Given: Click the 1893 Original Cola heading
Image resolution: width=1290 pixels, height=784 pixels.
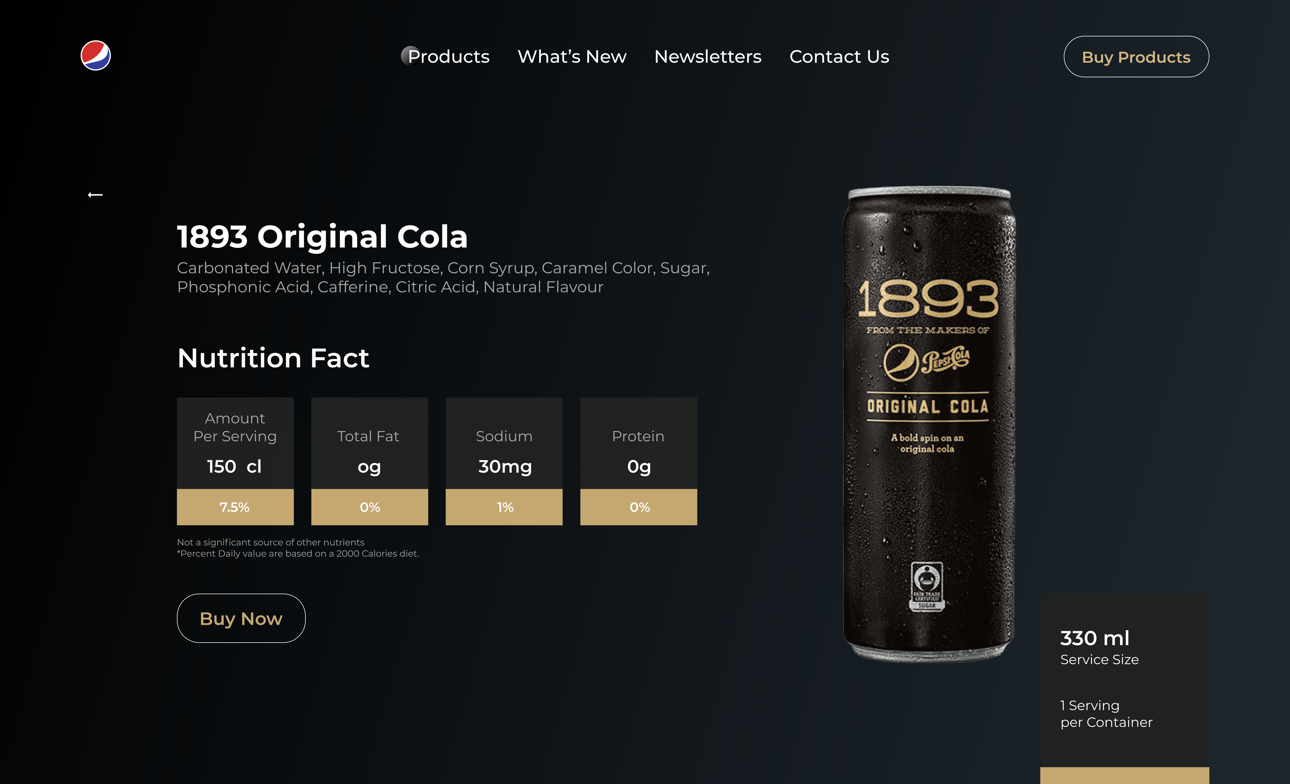Looking at the screenshot, I should tap(322, 236).
